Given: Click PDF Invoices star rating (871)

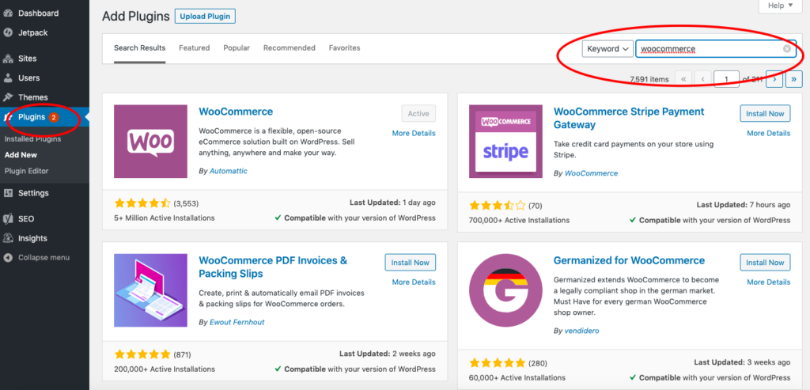Looking at the screenshot, I should click(142, 354).
